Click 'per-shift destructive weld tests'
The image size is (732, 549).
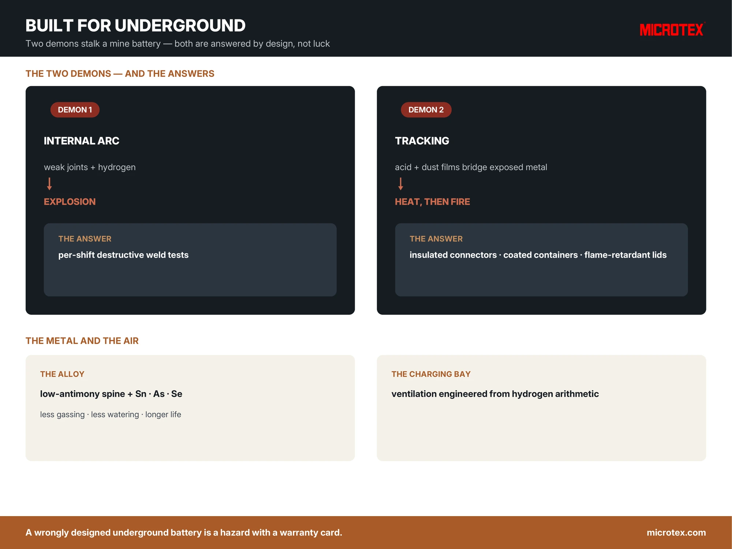click(x=123, y=255)
